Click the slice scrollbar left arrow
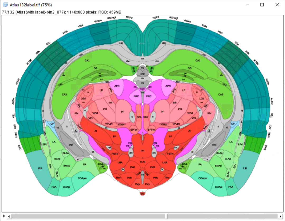Screen dimensions: 285x221 coord(9,216)
